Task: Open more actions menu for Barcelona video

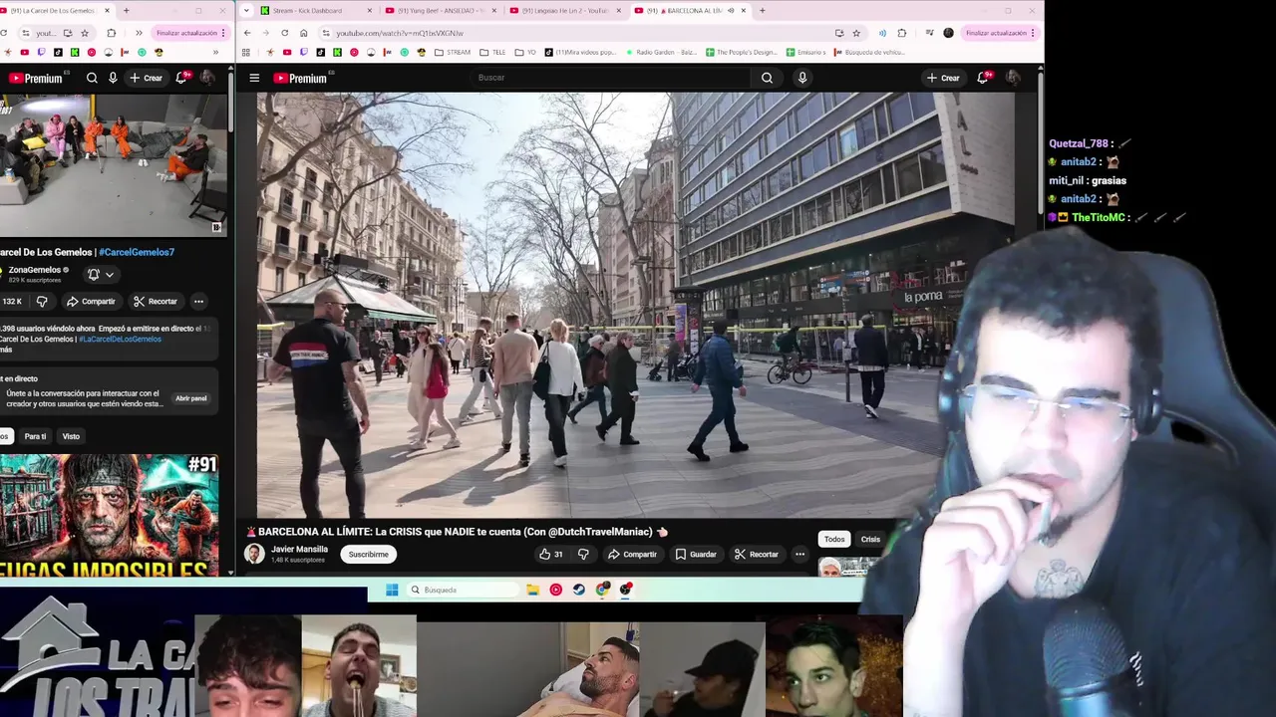Action: click(x=799, y=555)
